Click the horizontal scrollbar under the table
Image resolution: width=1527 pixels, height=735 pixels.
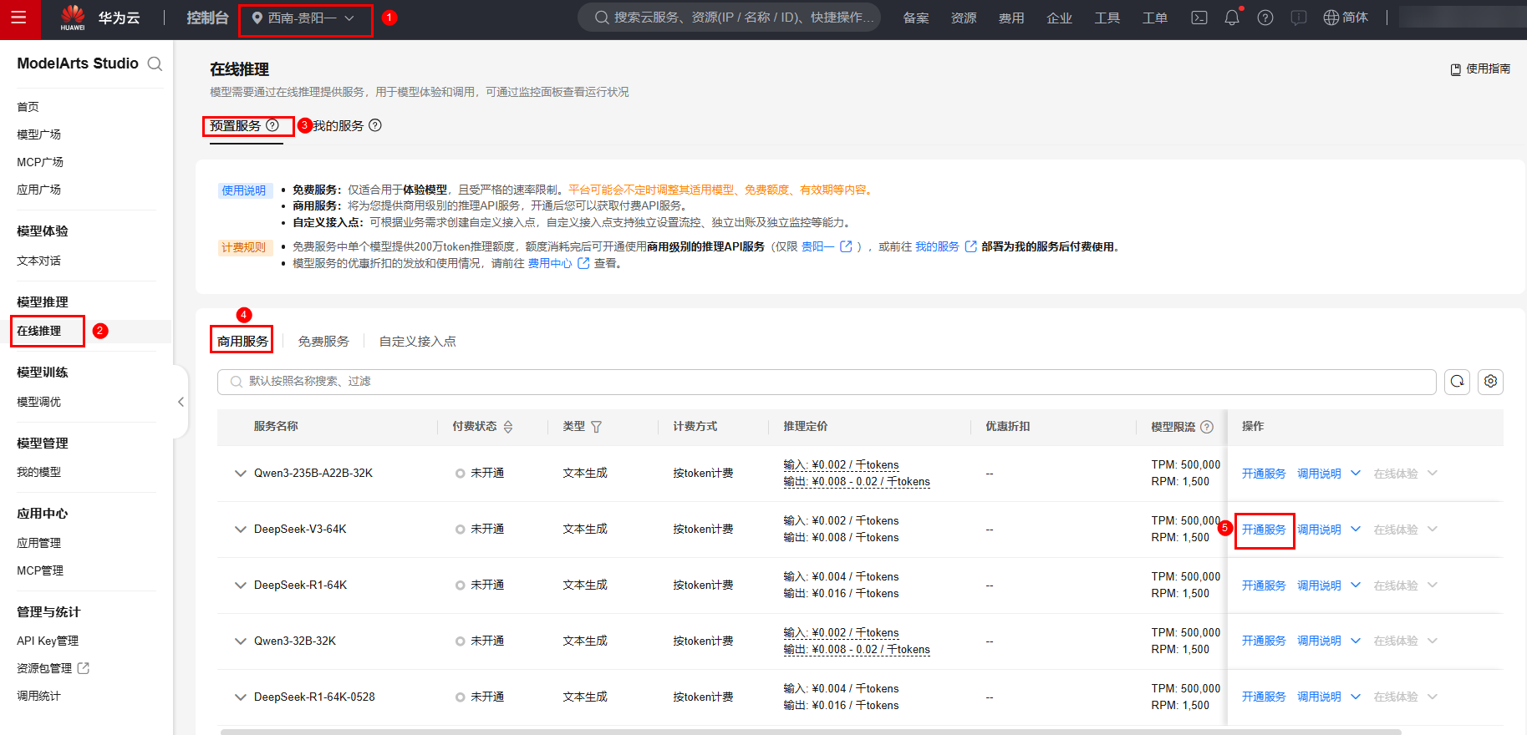811,732
